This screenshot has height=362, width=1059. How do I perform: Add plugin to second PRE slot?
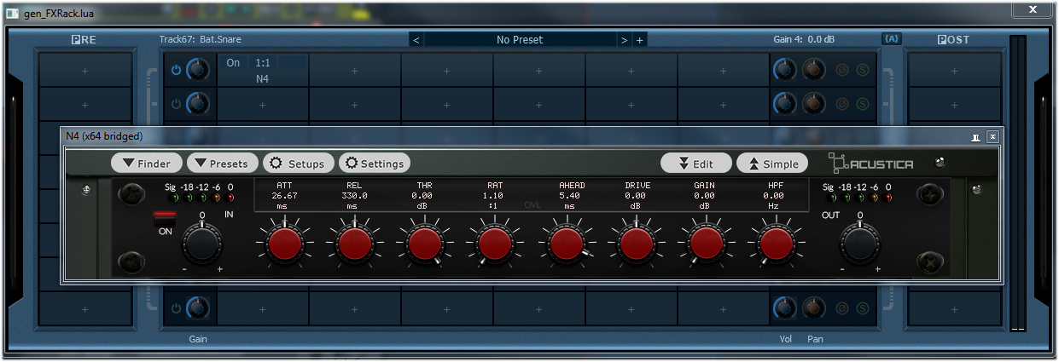[x=84, y=105]
